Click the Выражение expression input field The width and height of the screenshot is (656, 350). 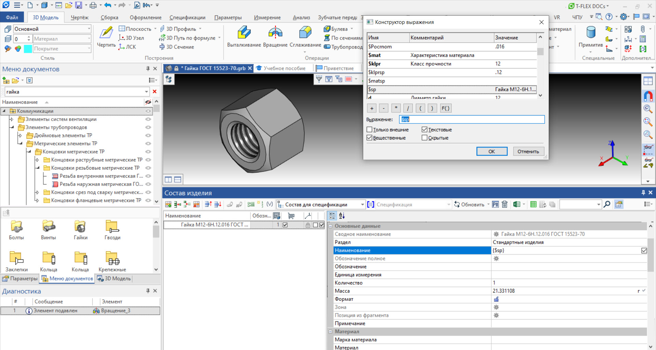[x=471, y=119]
